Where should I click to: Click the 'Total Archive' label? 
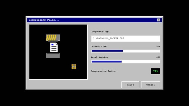99,57
